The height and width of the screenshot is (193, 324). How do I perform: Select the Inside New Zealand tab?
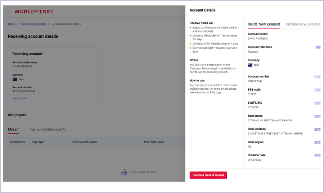[264, 24]
